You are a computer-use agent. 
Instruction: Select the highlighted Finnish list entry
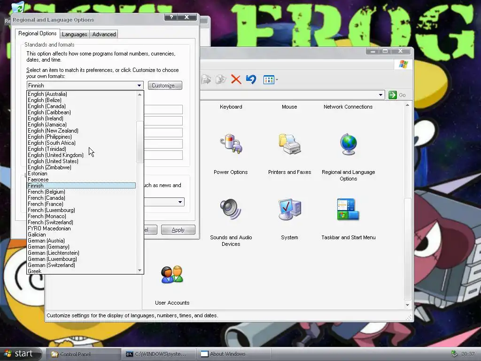coord(81,186)
